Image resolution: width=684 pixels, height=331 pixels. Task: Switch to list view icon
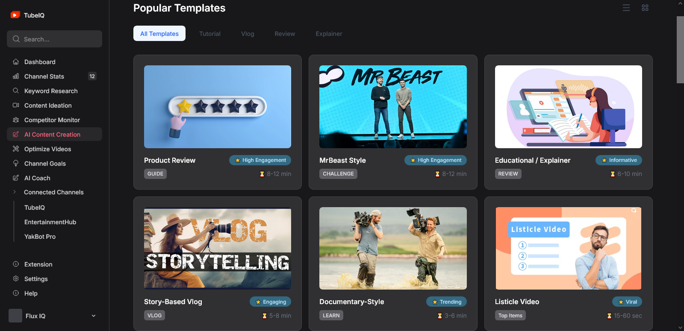pyautogui.click(x=626, y=8)
